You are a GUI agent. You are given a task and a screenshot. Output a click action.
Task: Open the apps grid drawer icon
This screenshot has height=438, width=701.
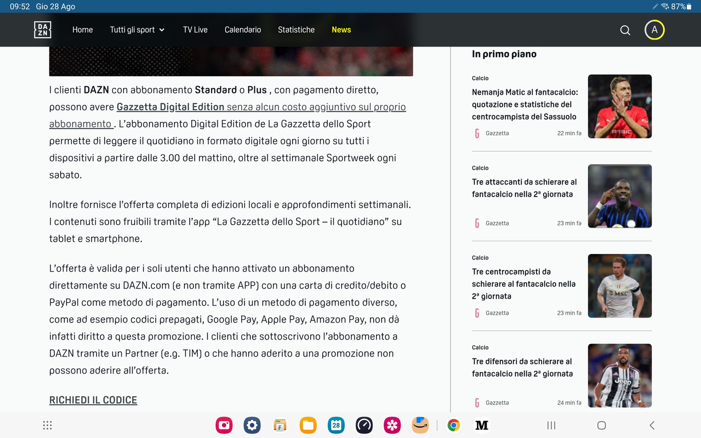point(48,425)
